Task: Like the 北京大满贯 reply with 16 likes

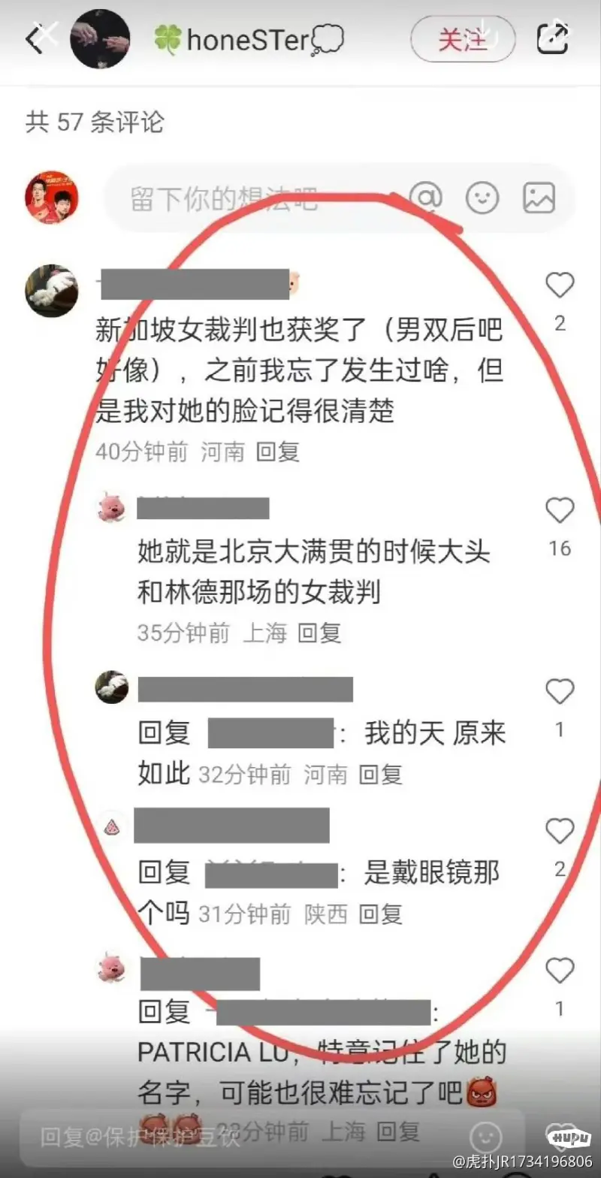Action: 560,510
